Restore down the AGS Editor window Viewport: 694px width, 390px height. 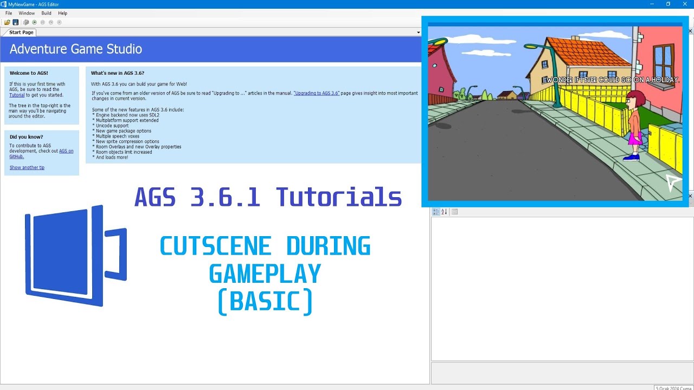click(668, 4)
